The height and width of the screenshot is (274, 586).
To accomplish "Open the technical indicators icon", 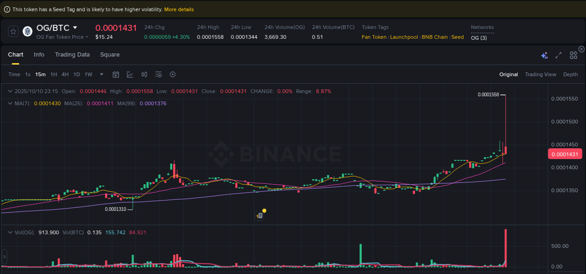I will (130, 74).
